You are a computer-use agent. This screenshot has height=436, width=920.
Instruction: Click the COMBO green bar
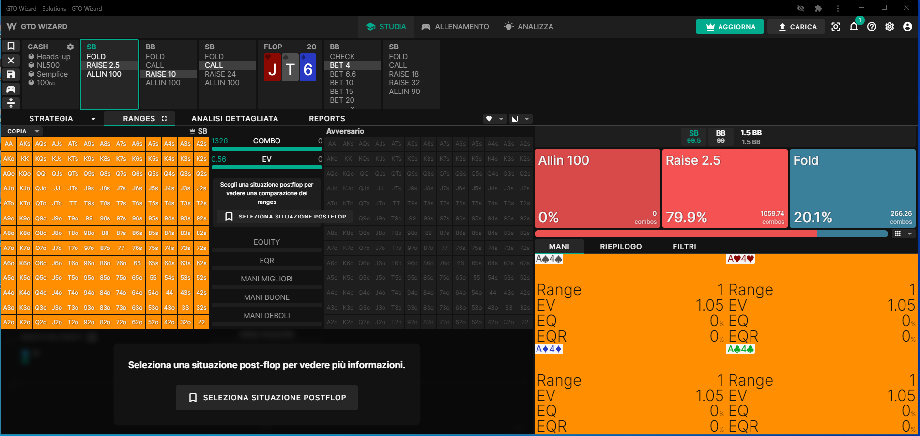point(267,149)
